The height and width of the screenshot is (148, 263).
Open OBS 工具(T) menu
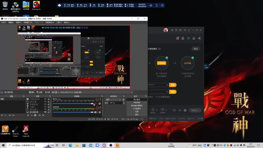59,22
